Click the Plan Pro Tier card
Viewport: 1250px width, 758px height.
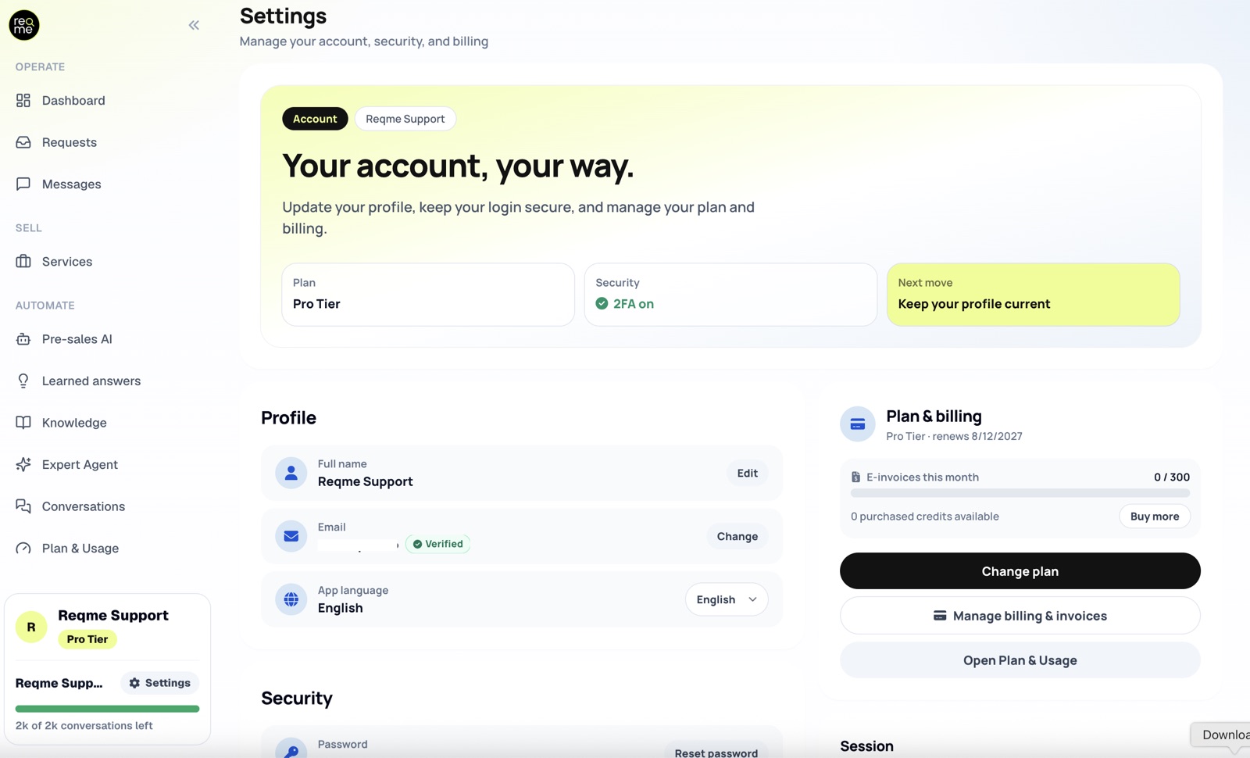tap(428, 294)
